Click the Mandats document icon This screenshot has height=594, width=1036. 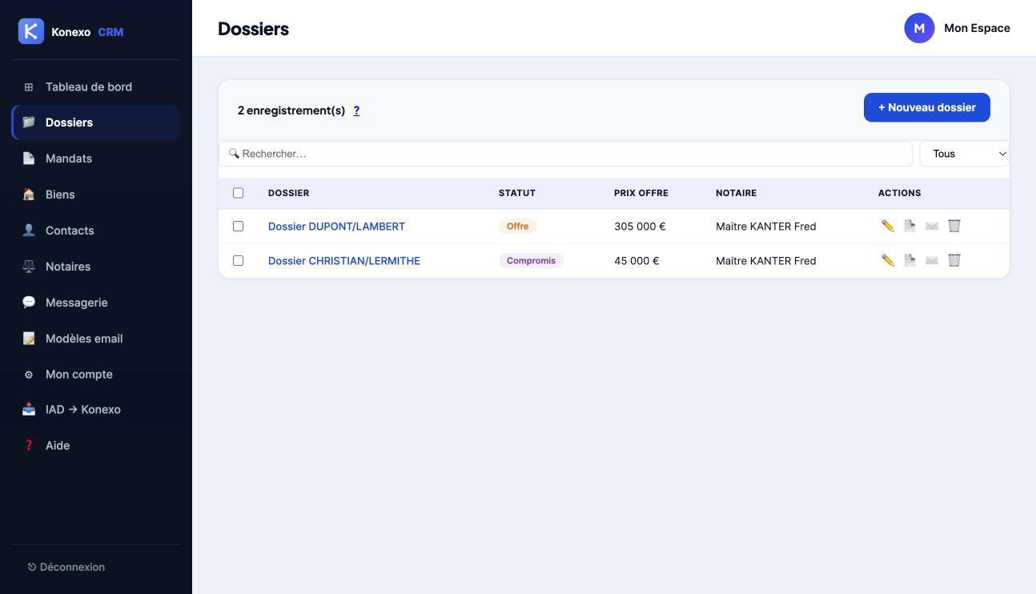tap(29, 159)
